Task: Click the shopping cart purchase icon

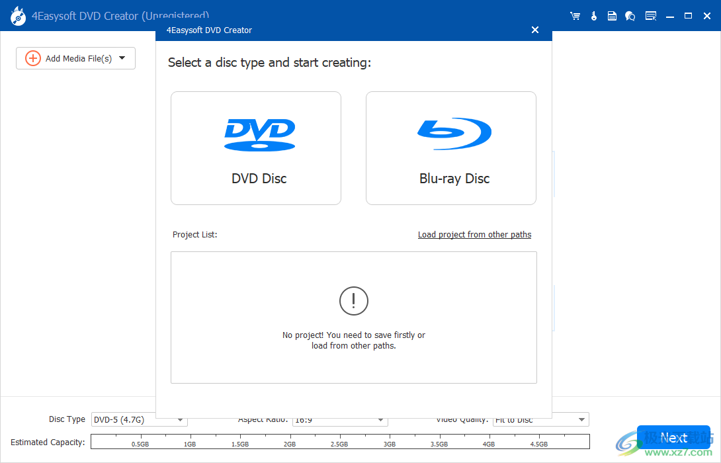Action: (x=575, y=15)
